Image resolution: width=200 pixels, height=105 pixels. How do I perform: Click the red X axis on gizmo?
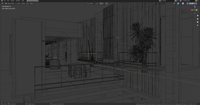point(192,10)
